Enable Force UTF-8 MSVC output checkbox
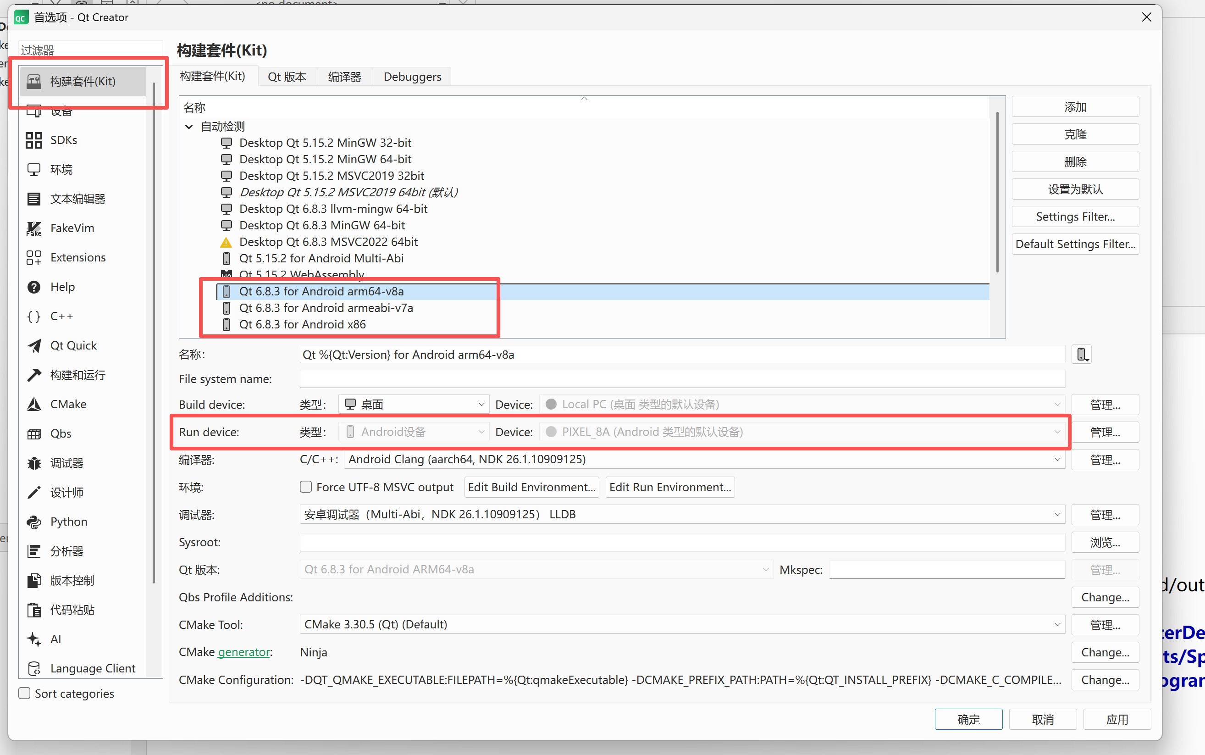 coord(306,487)
